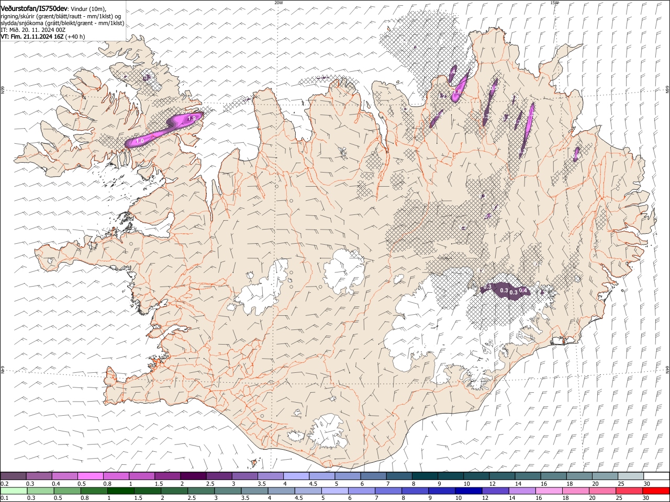Select the lower-scale swatch starting at 0.3
The image size is (670, 502).
41,490
